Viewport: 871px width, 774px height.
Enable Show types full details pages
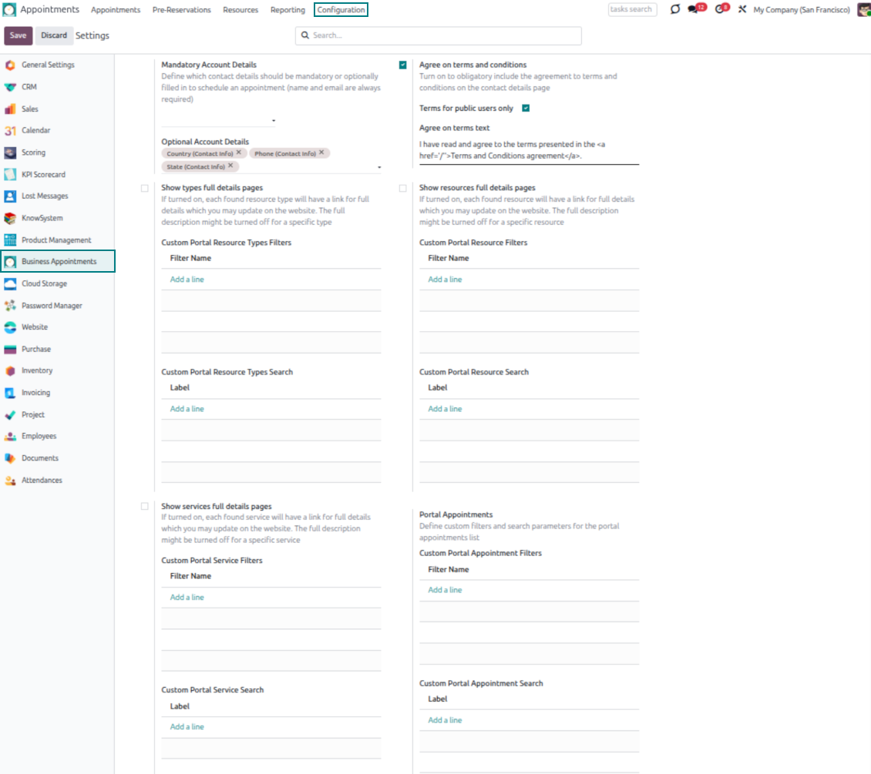click(x=145, y=188)
